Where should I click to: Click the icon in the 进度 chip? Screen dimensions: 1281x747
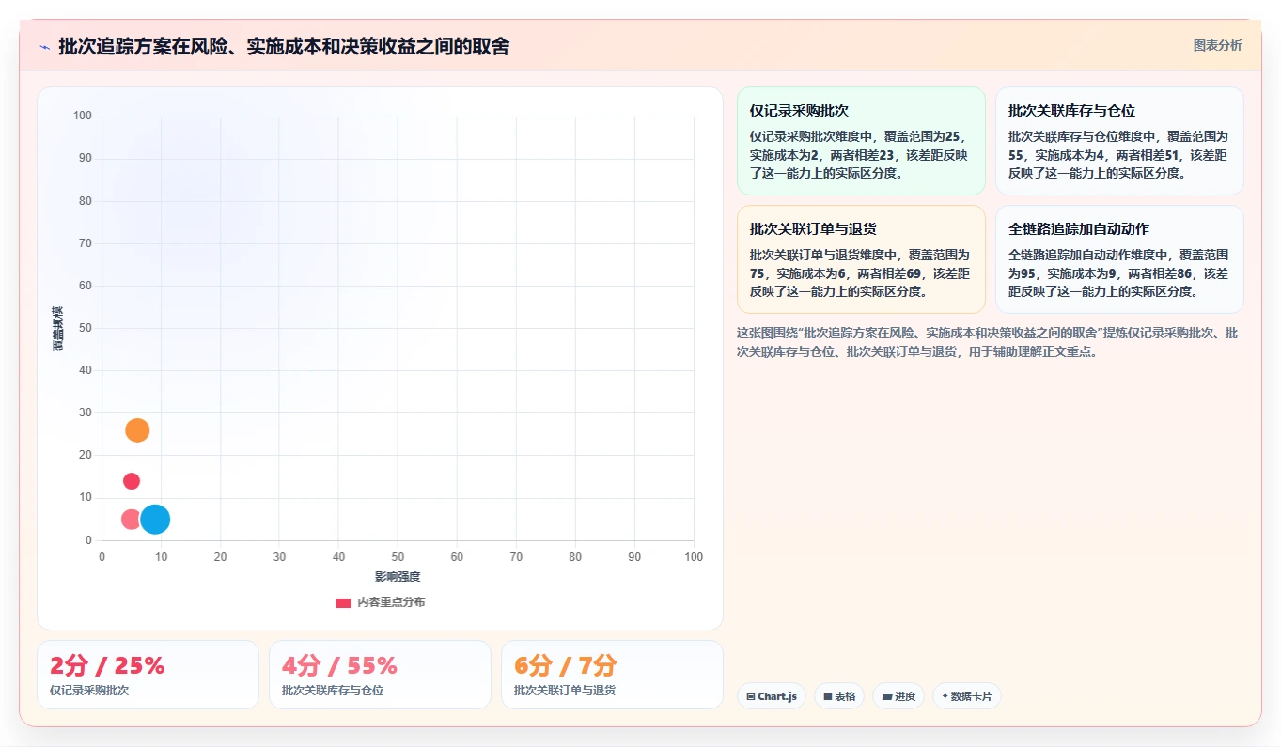pyautogui.click(x=887, y=696)
